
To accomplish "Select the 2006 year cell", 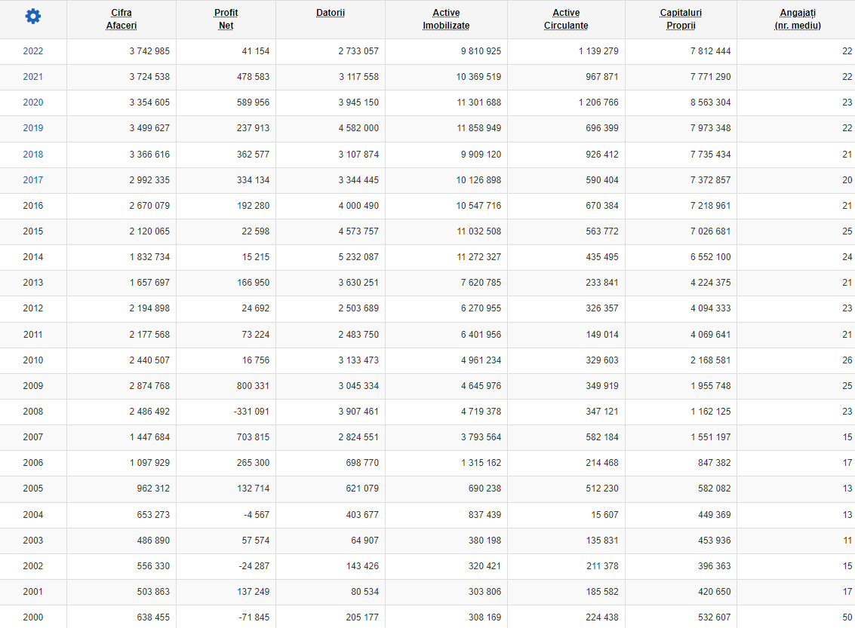I will (x=32, y=462).
